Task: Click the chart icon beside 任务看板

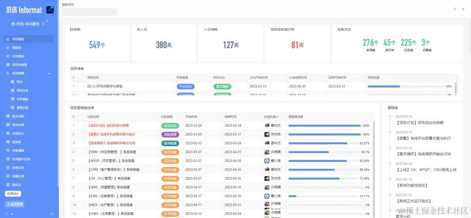Action: 8,56
